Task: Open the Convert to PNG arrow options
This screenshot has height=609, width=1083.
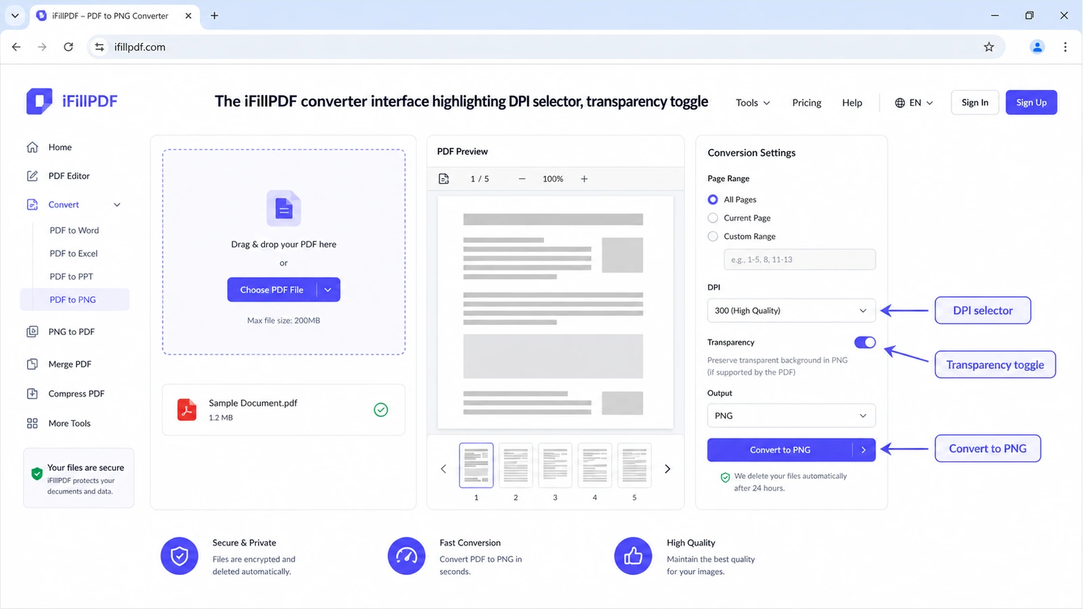Action: [x=864, y=450]
